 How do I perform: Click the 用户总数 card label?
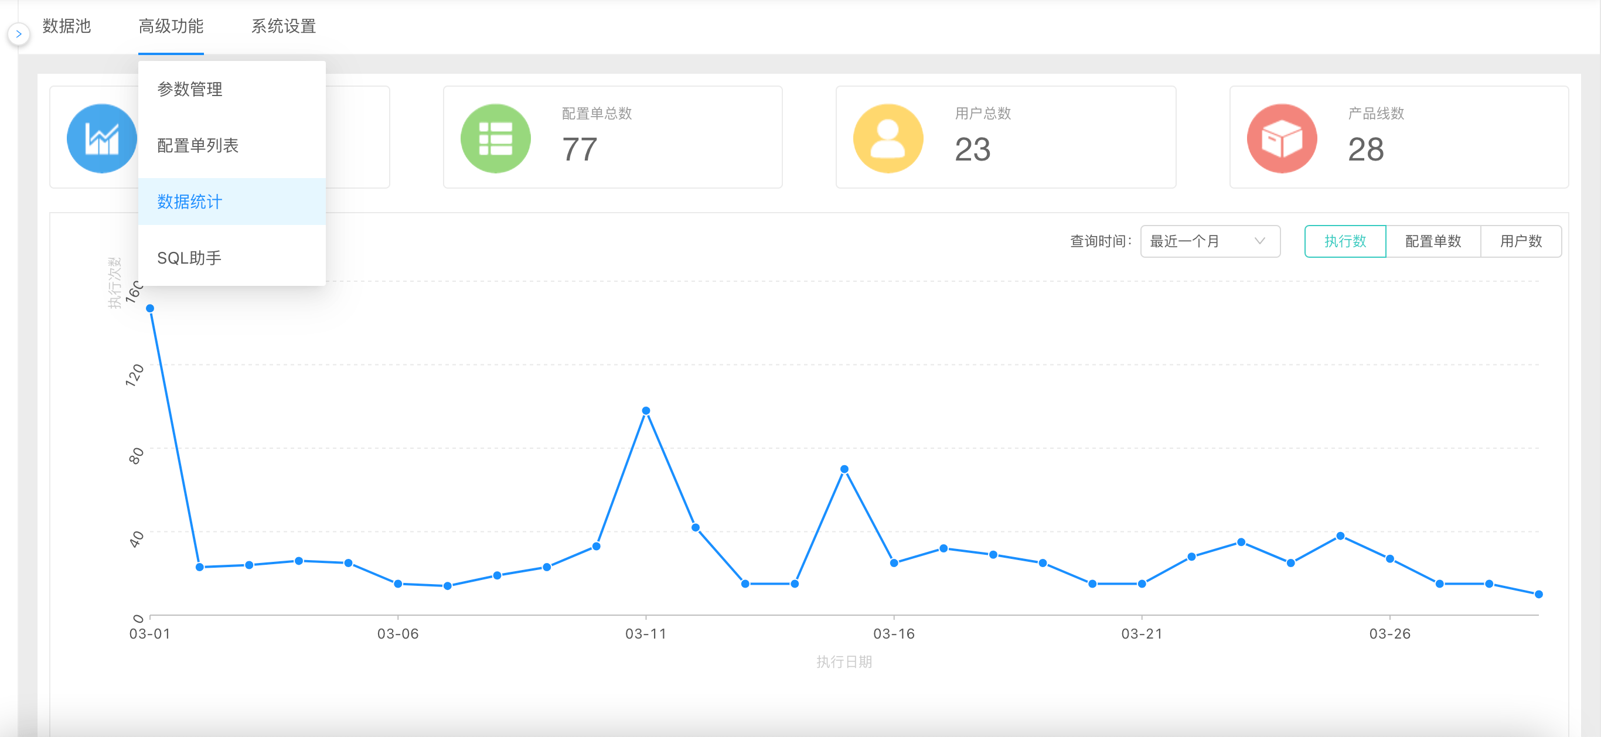(x=983, y=114)
